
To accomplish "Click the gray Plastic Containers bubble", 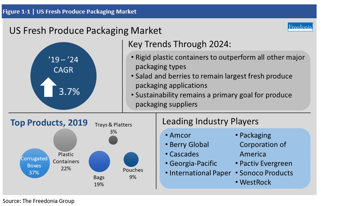I will tap(65, 140).
